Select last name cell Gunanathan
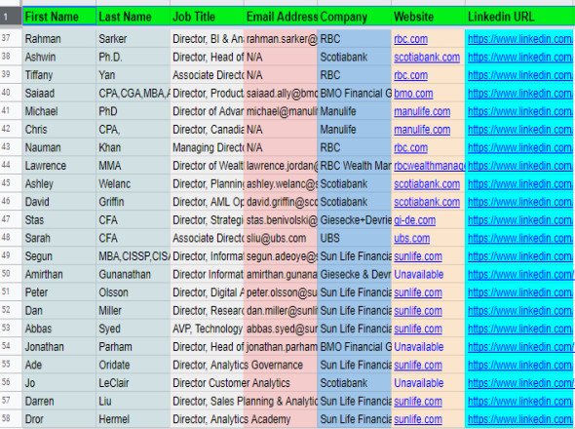This screenshot has height=429, width=575. (133, 275)
